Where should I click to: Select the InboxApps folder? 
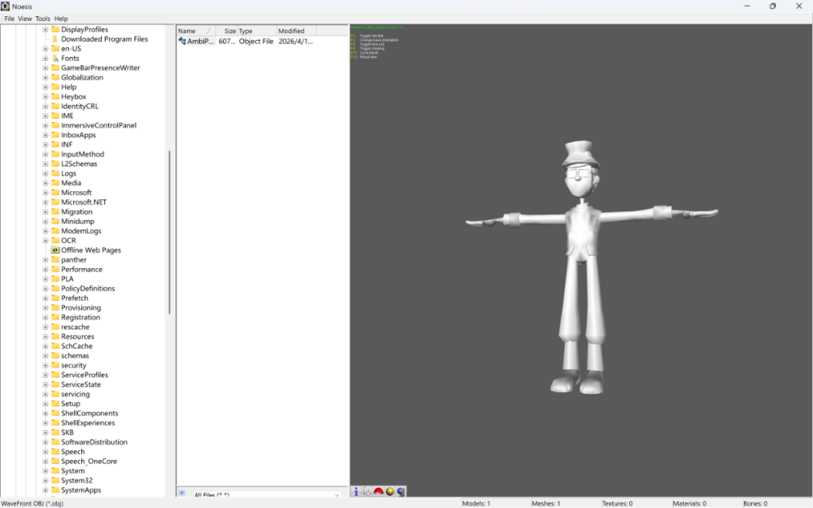tap(78, 135)
